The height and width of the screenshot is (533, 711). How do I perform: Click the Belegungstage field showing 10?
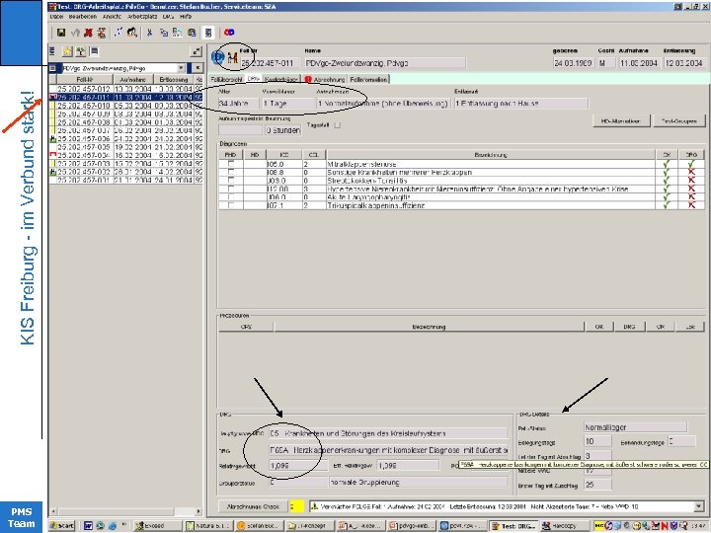(597, 441)
